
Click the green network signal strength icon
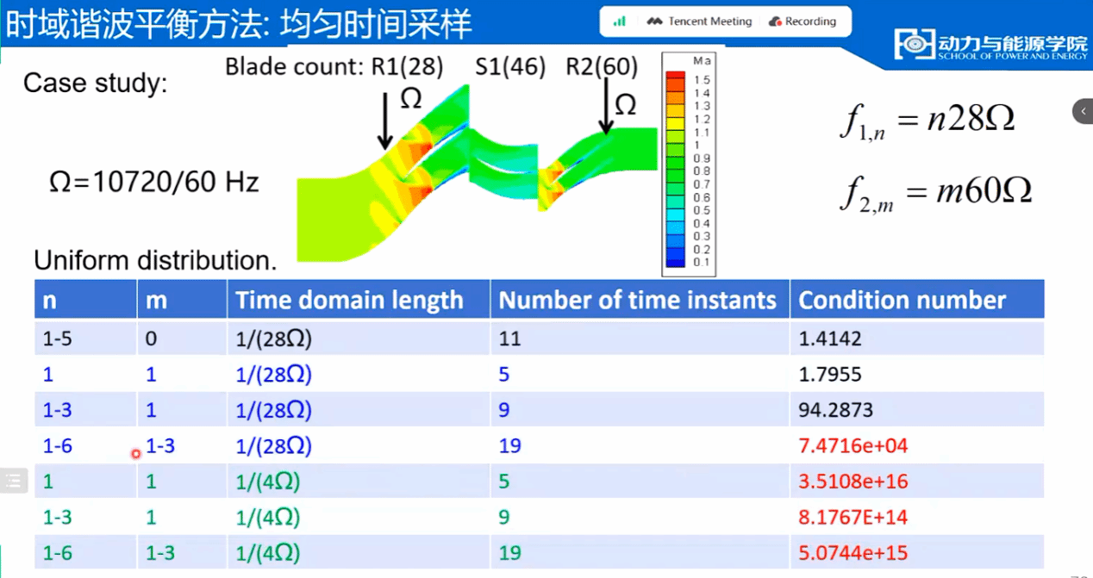tap(619, 22)
